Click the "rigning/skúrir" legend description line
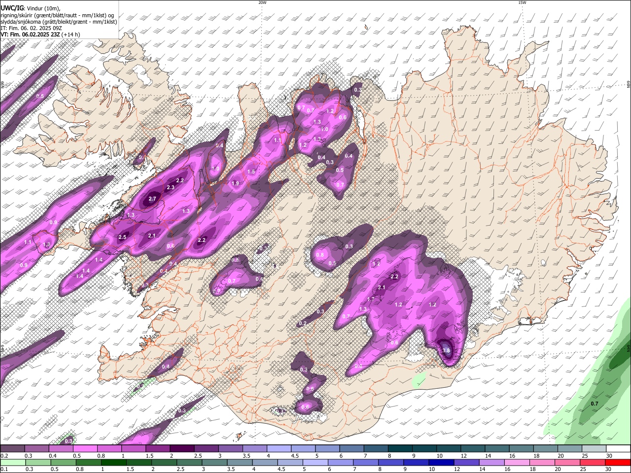The image size is (631, 473). (58, 15)
